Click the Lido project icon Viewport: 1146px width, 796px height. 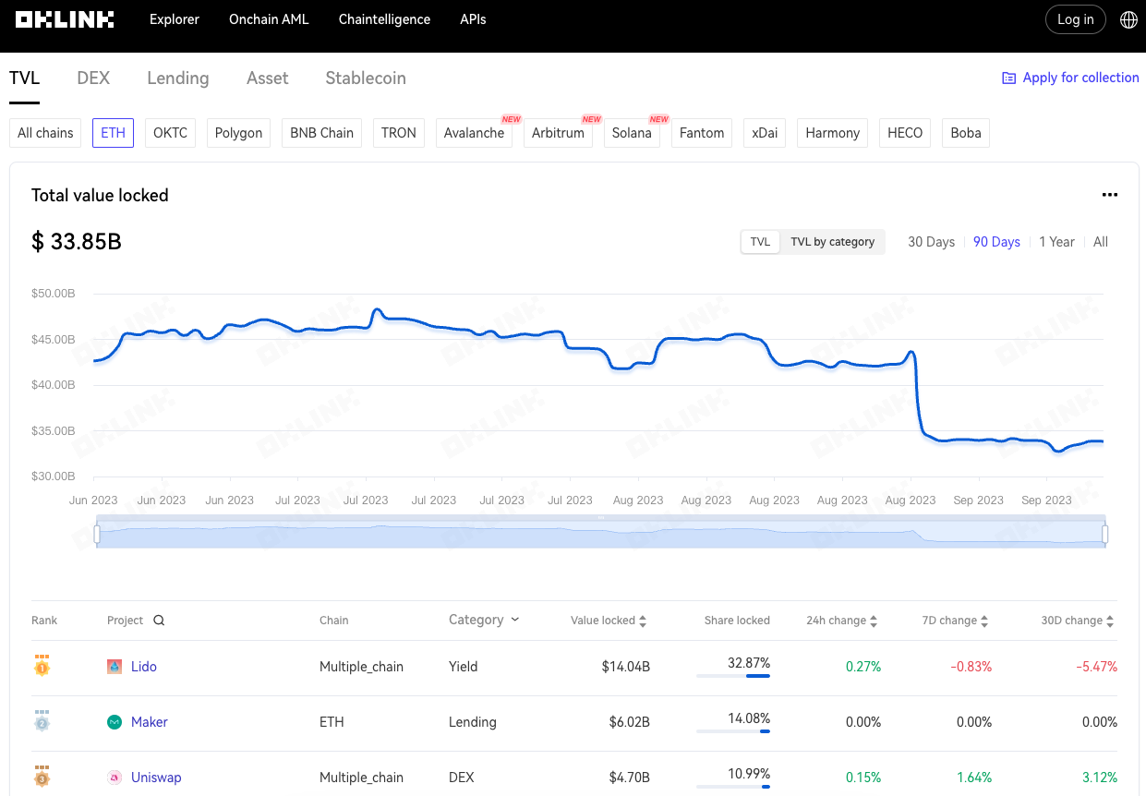click(115, 667)
